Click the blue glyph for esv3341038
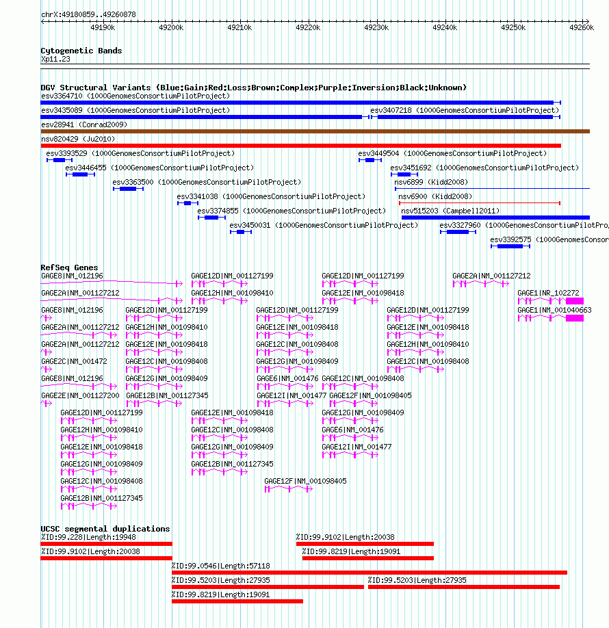609x628 pixels. [188, 203]
